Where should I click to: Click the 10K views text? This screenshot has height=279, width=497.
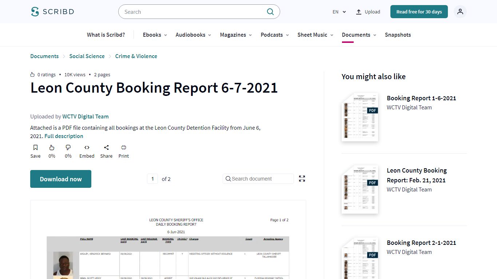(75, 74)
